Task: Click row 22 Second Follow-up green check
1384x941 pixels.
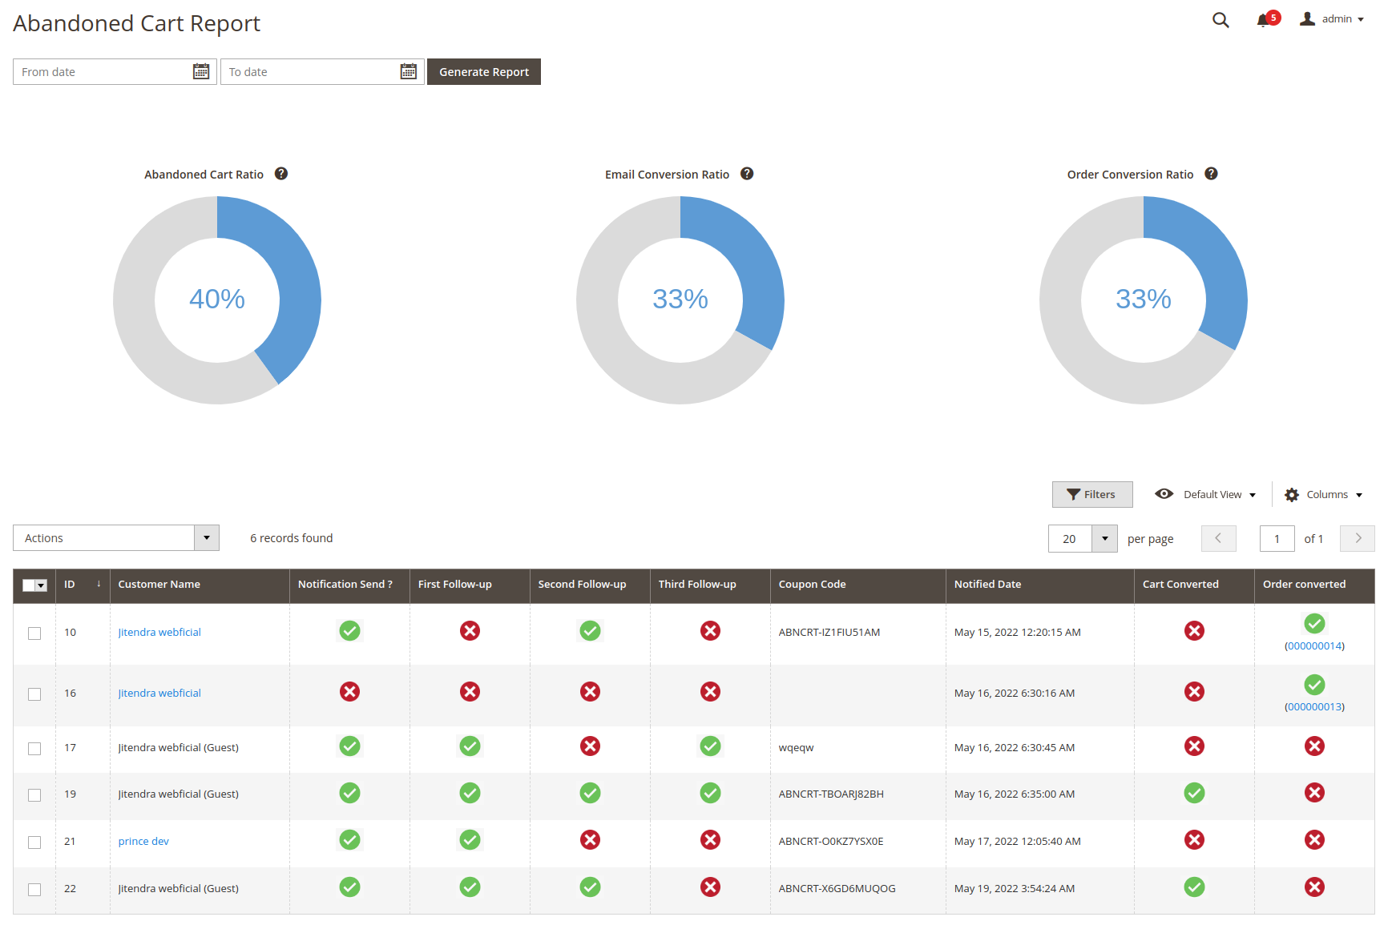Action: 590,887
